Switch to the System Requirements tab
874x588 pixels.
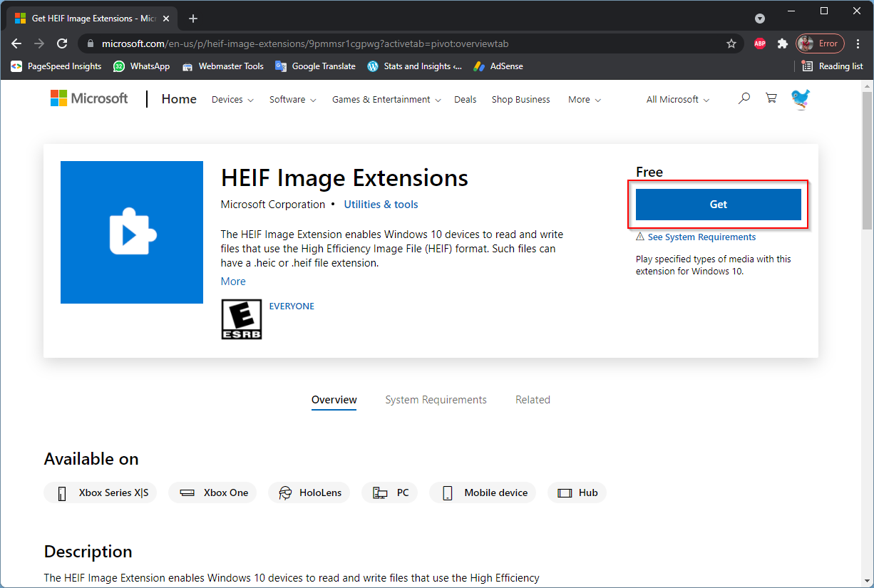[x=436, y=400]
